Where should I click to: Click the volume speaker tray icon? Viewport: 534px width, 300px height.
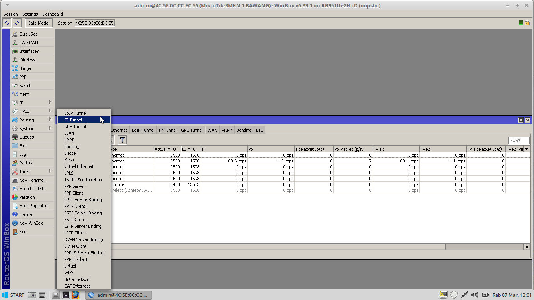point(475,295)
